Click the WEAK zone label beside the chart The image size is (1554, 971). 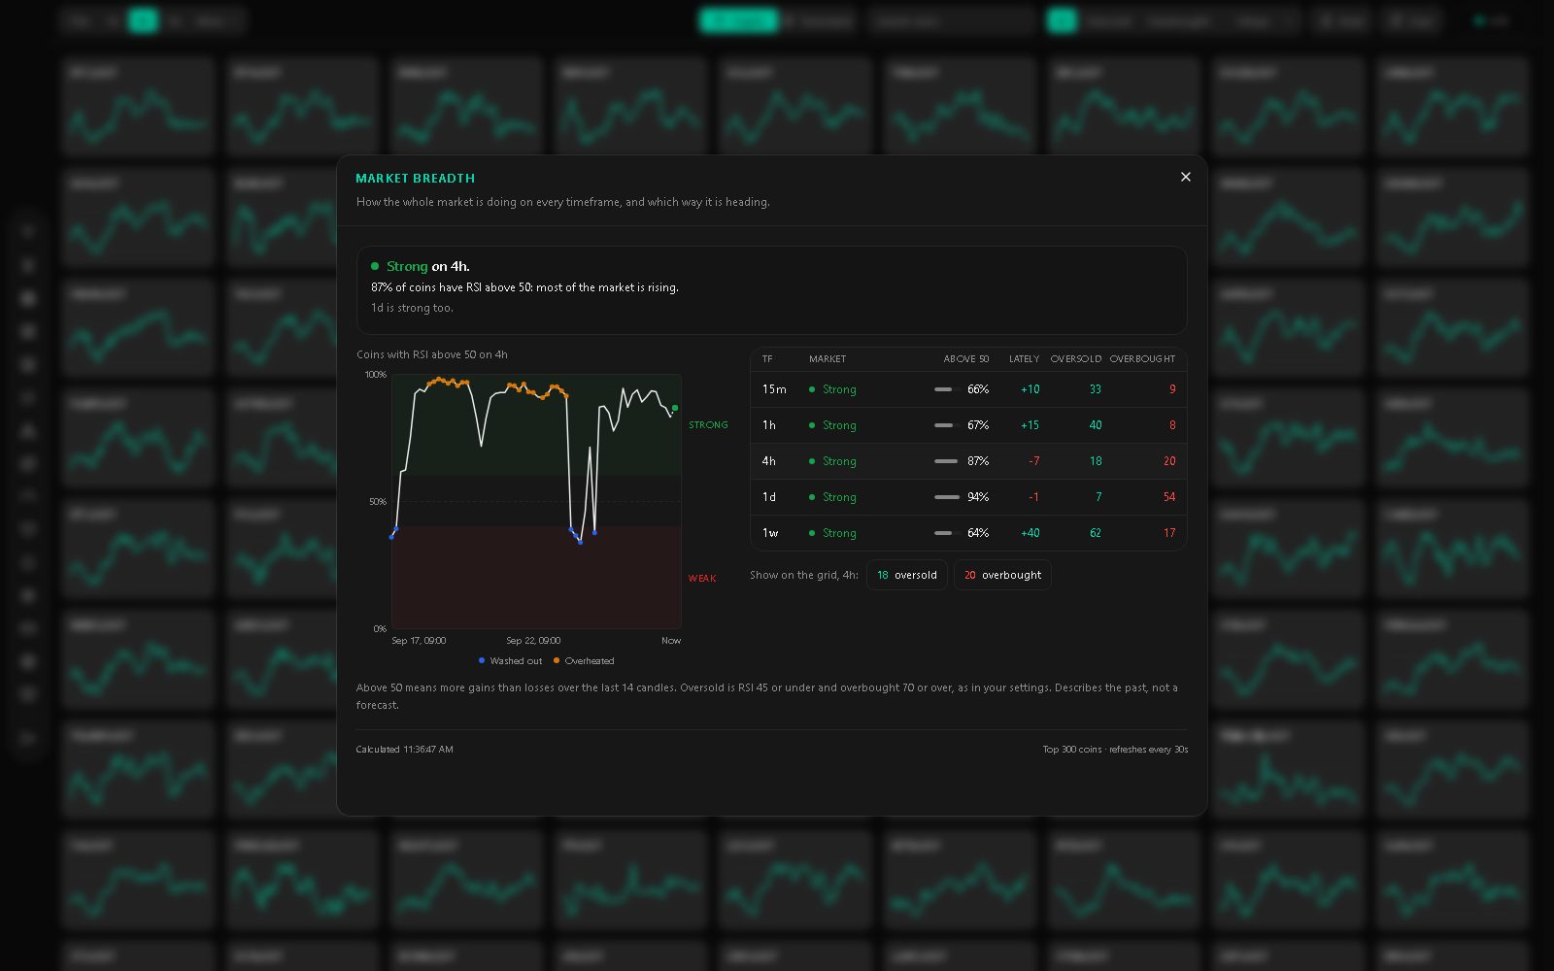(x=702, y=579)
